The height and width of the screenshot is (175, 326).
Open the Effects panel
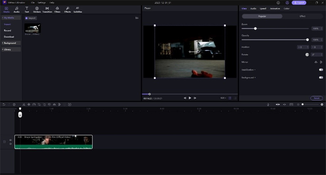pos(67,9)
